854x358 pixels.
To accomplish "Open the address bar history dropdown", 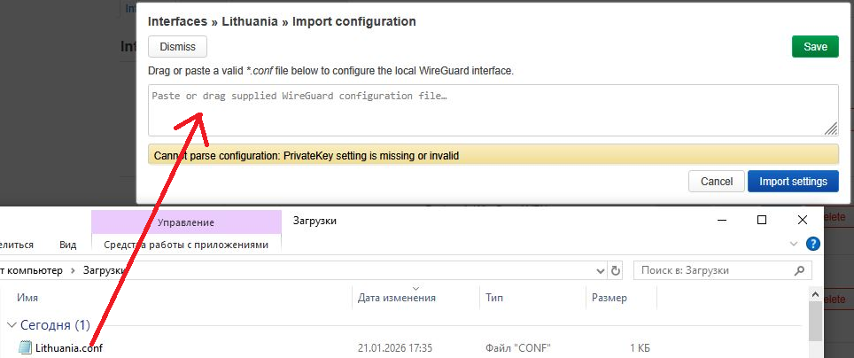I will [599, 270].
